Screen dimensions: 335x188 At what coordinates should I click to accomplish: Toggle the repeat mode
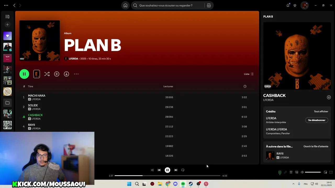tap(183, 170)
